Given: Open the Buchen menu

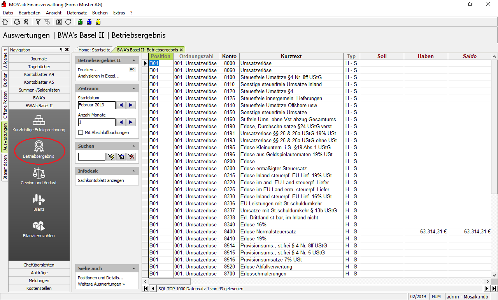Looking at the screenshot, I should [x=100, y=13].
